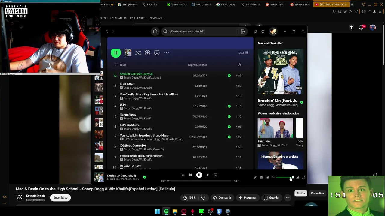Open album more options three dots
Image resolution: width=385 pixels, height=216 pixels.
[x=166, y=53]
